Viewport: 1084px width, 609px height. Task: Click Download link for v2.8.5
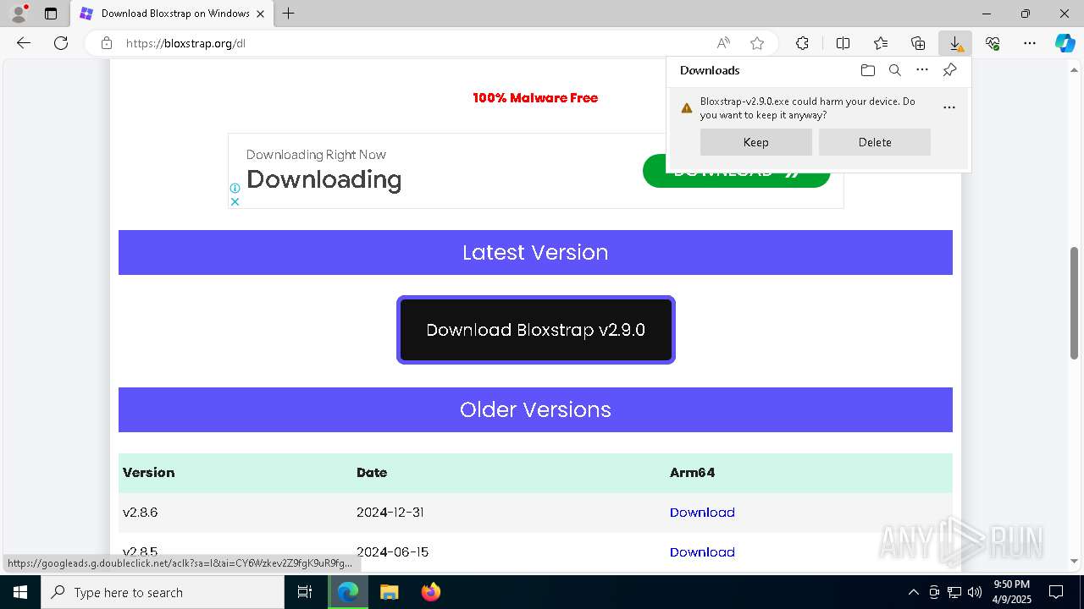(702, 552)
